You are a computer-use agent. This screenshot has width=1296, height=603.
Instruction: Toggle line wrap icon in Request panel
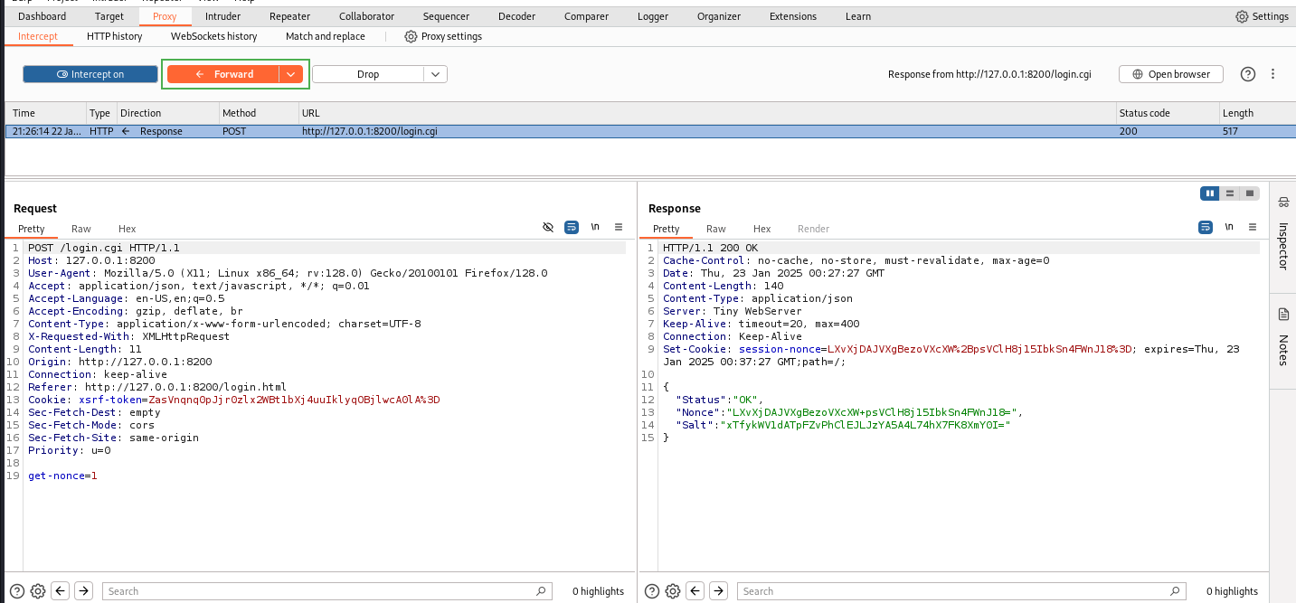[x=572, y=228]
